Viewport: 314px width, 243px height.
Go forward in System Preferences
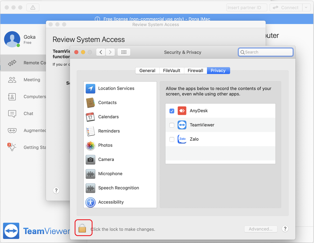click(x=110, y=52)
